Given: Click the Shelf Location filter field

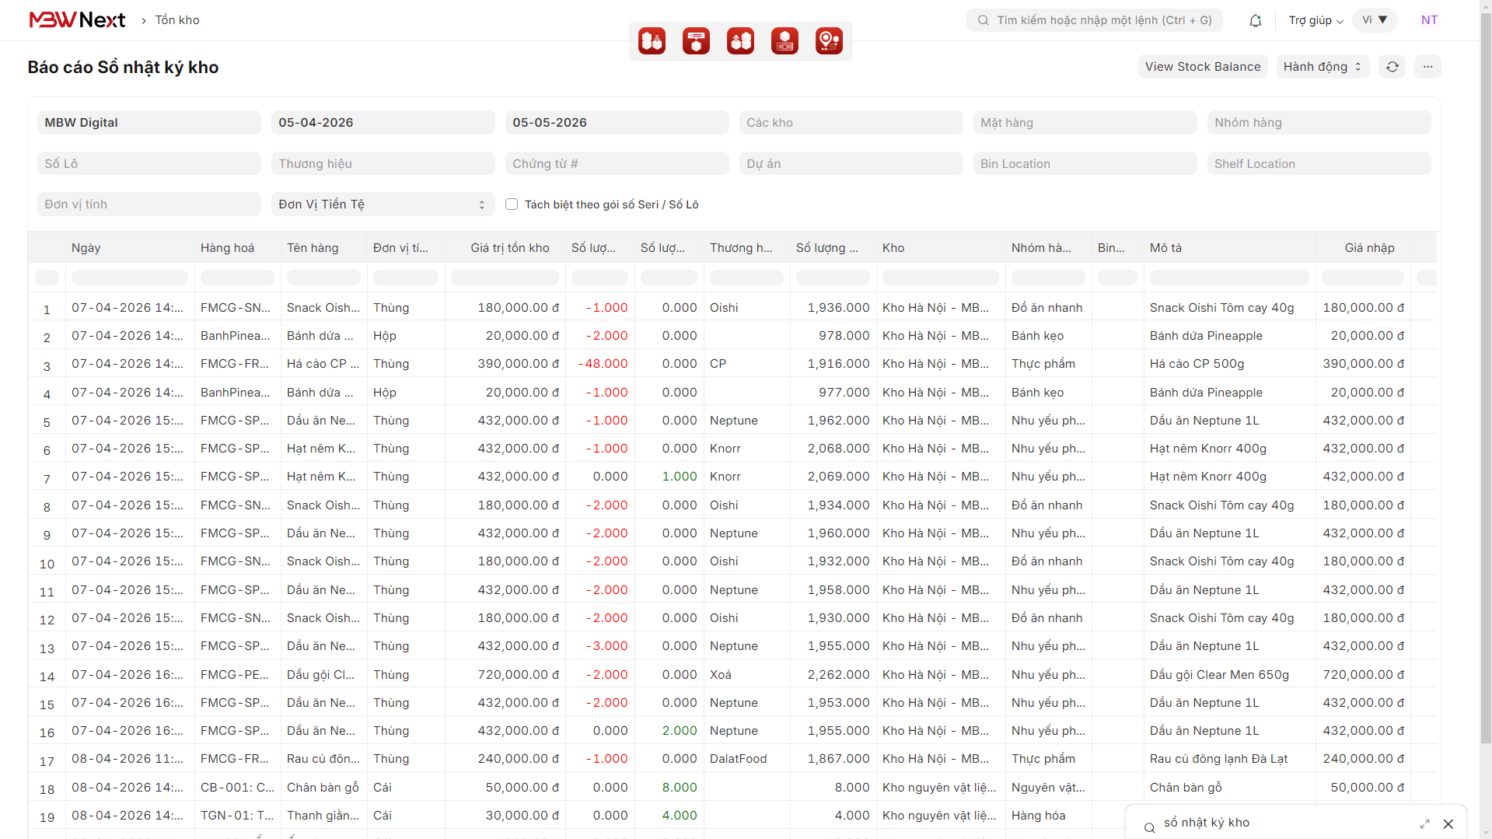Looking at the screenshot, I should (1319, 164).
